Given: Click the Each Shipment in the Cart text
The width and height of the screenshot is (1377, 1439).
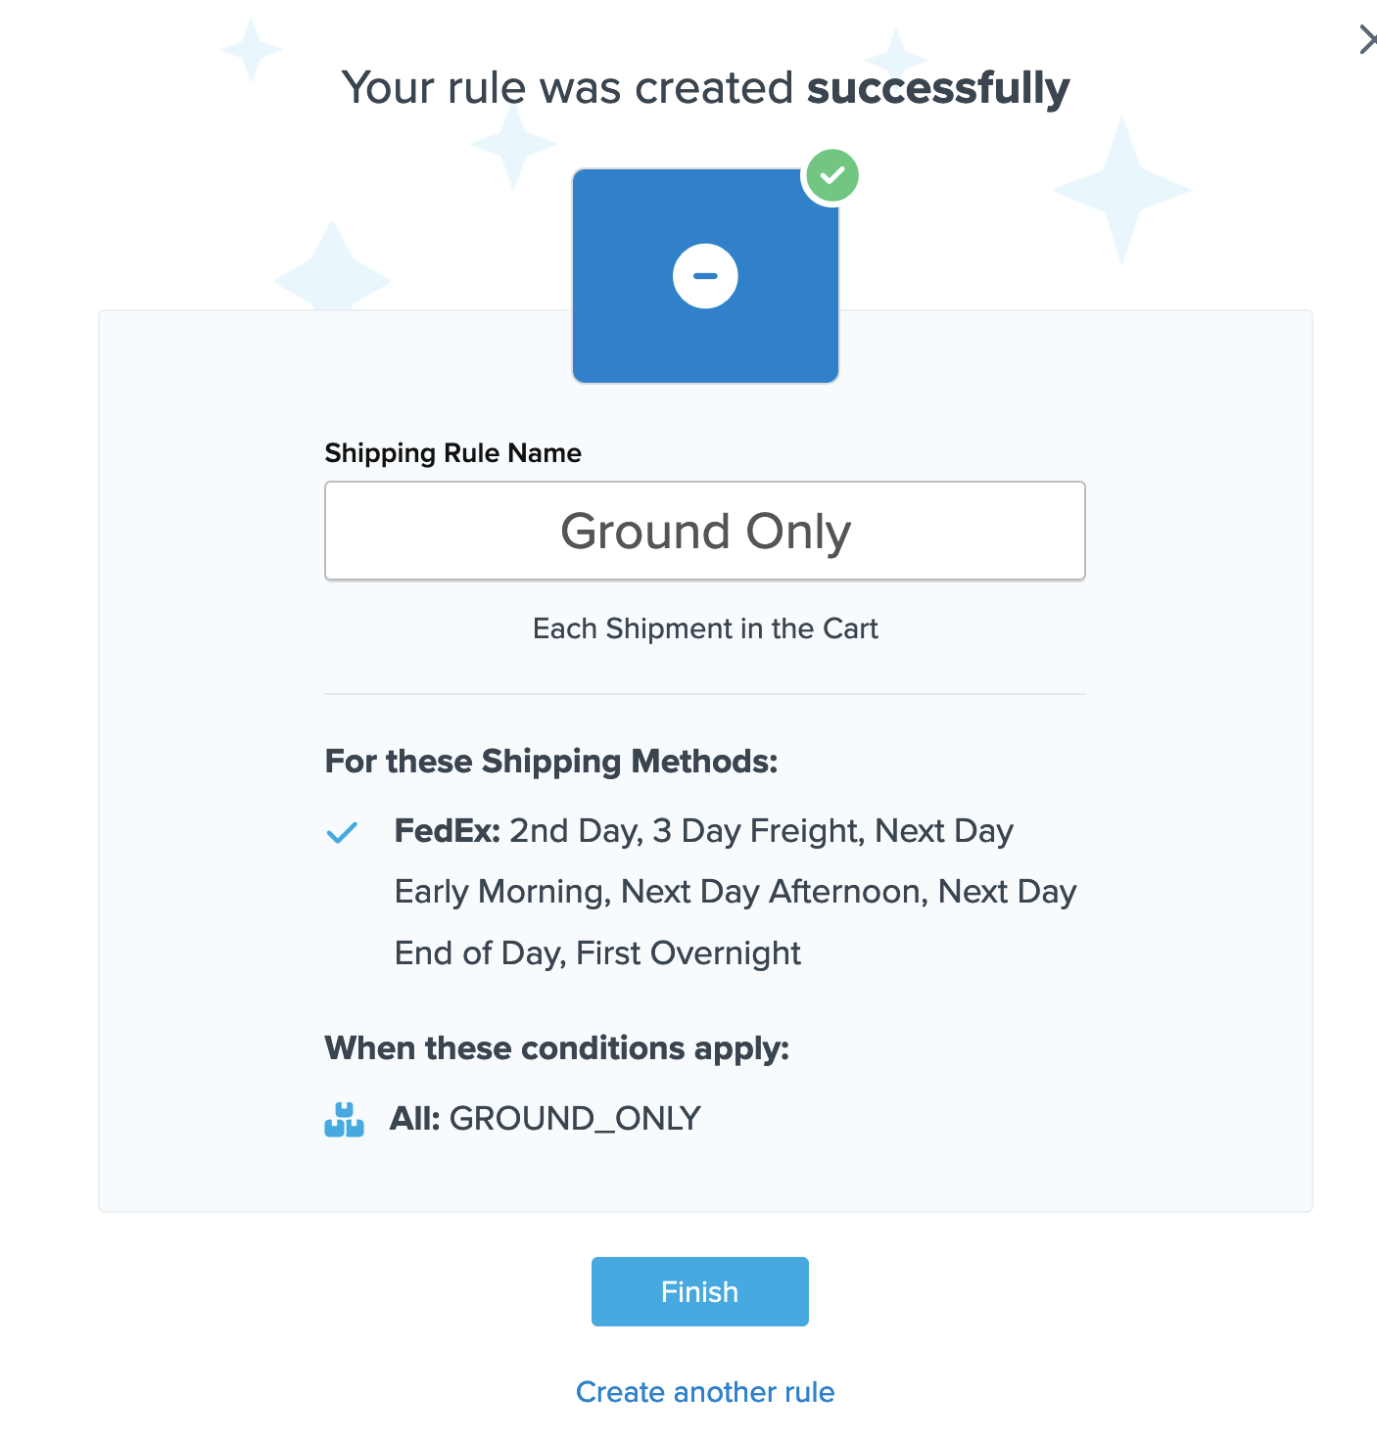Looking at the screenshot, I should 705,628.
